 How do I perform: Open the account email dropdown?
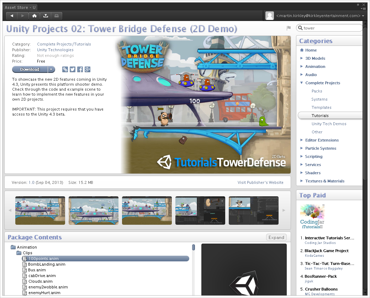pos(320,16)
